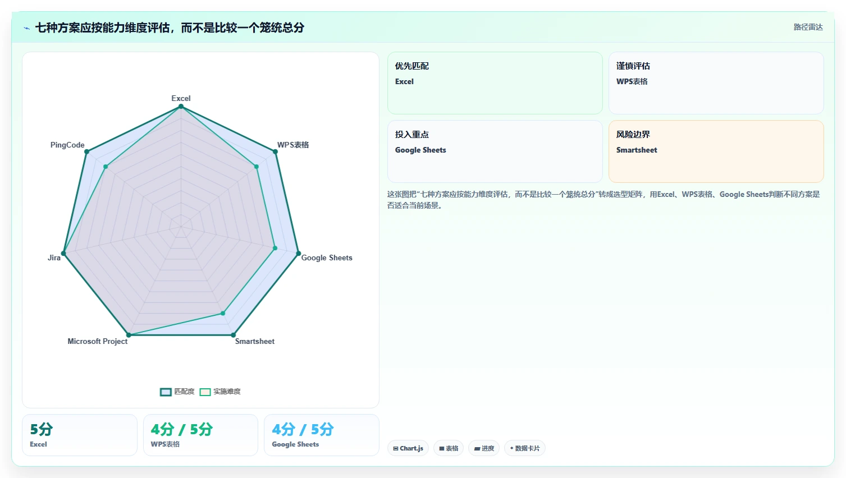Click the 实施难度 data point at Smartsheet
Image resolution: width=846 pixels, height=478 pixels.
tap(223, 313)
